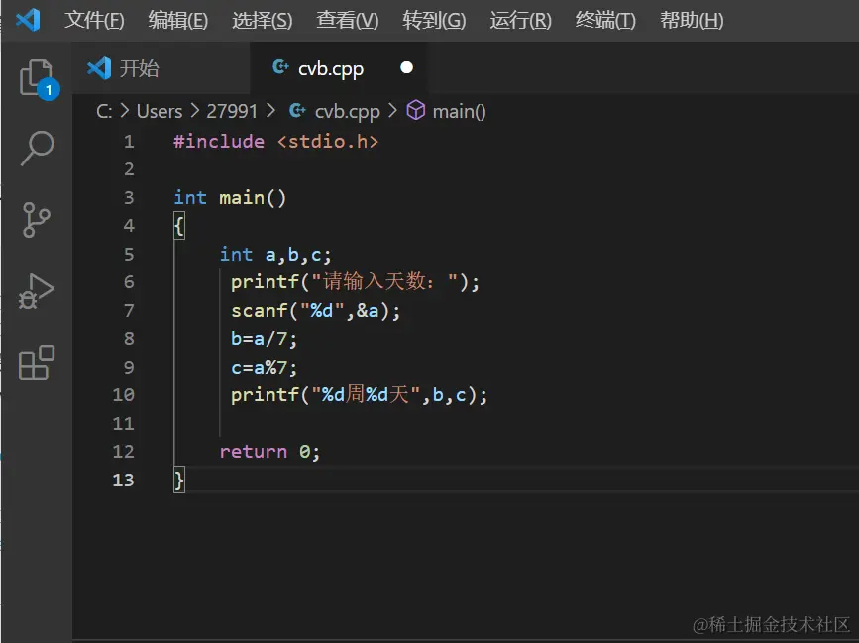Click the VS Code logo in title bar
The image size is (859, 643).
(x=27, y=19)
